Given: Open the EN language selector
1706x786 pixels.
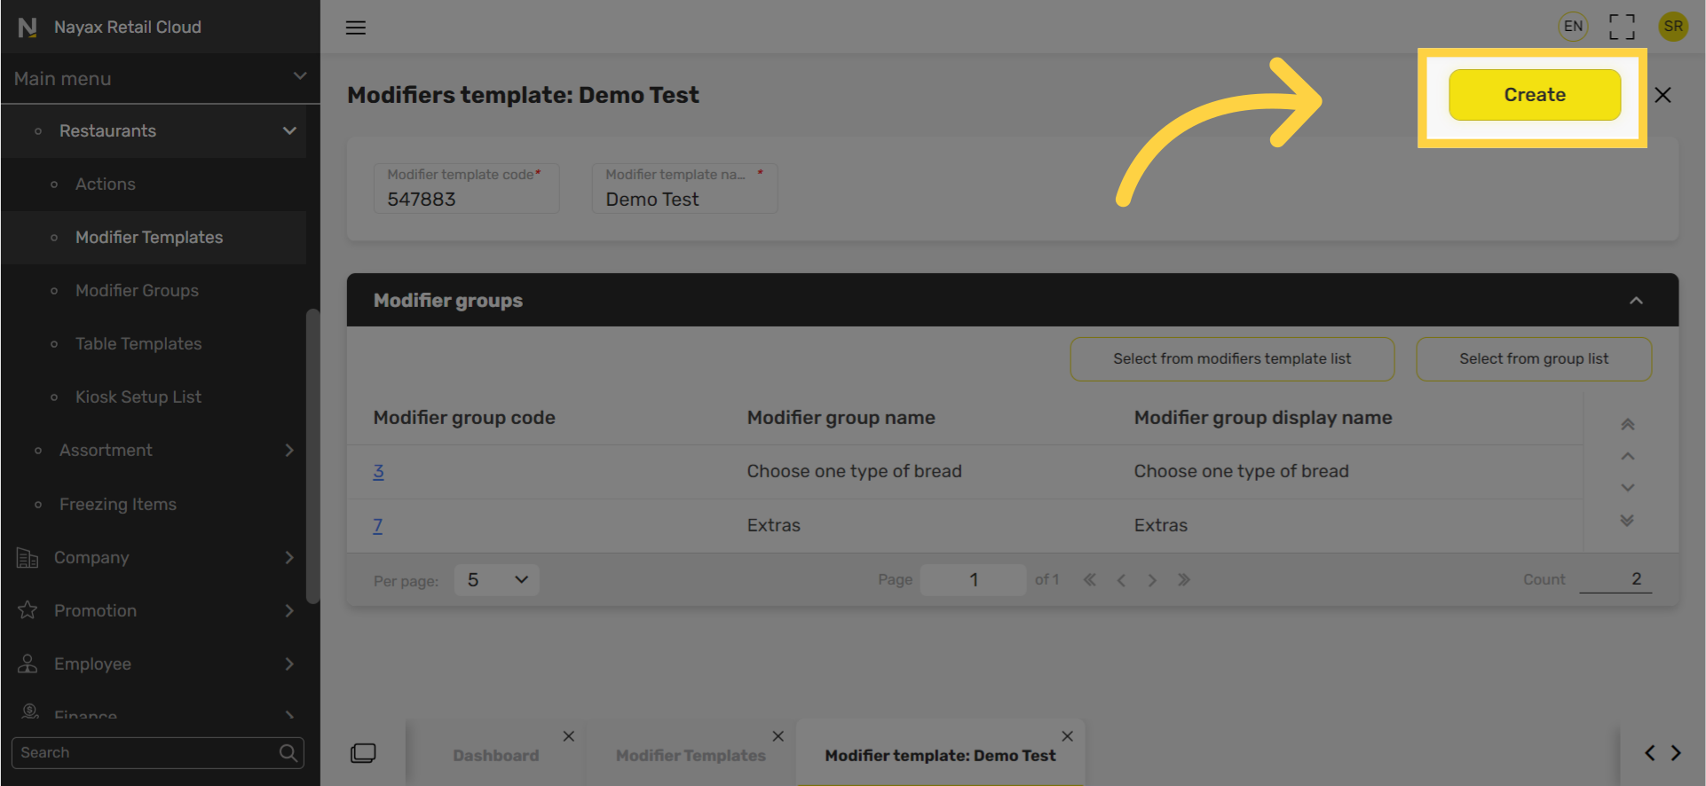Looking at the screenshot, I should click(x=1573, y=27).
